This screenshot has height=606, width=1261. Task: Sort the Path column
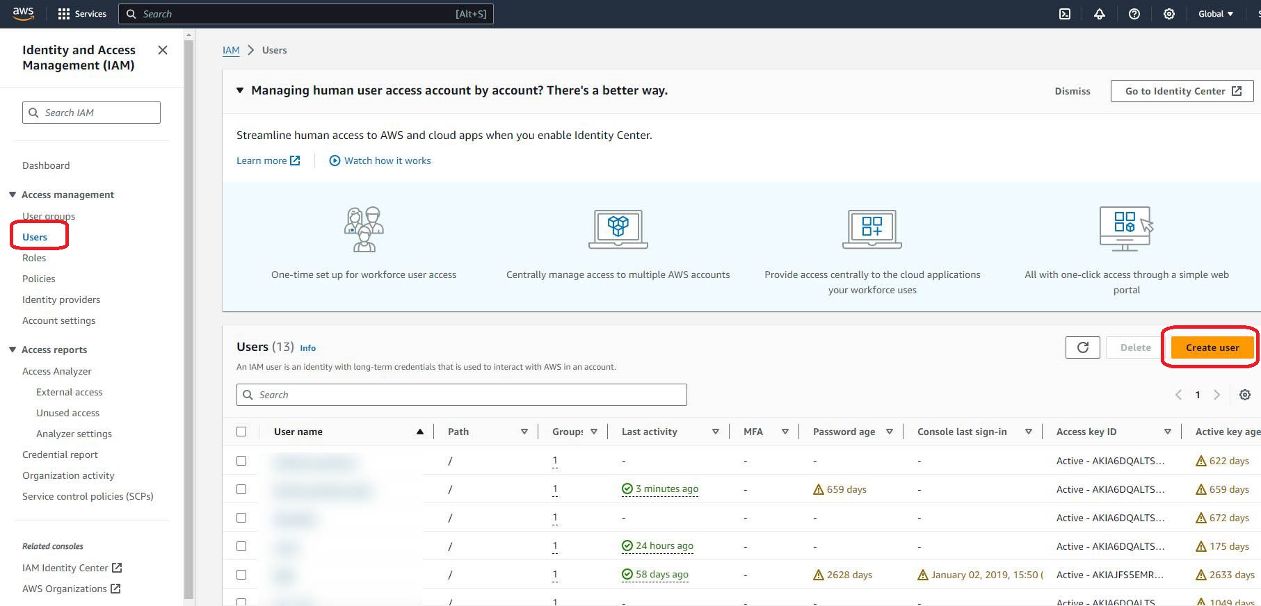524,432
